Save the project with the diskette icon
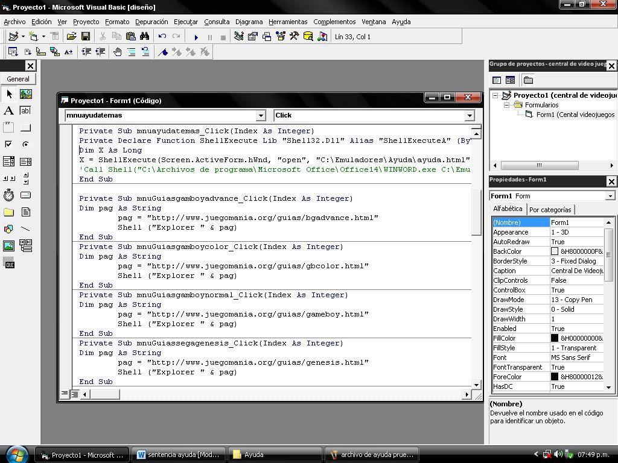This screenshot has height=463, width=618. pos(86,37)
